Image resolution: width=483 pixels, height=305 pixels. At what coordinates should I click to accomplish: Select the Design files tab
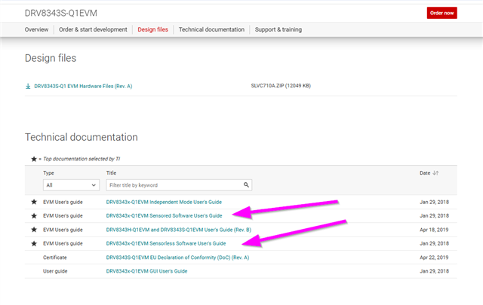[x=152, y=29]
